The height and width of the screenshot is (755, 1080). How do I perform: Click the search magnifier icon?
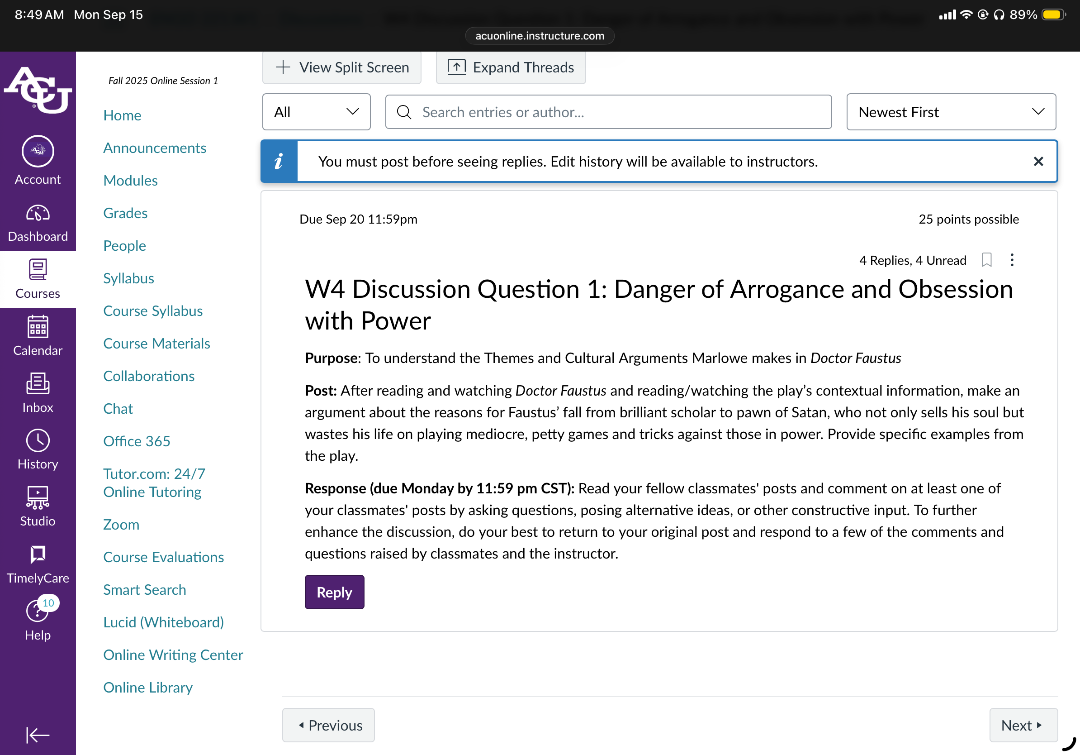click(404, 112)
